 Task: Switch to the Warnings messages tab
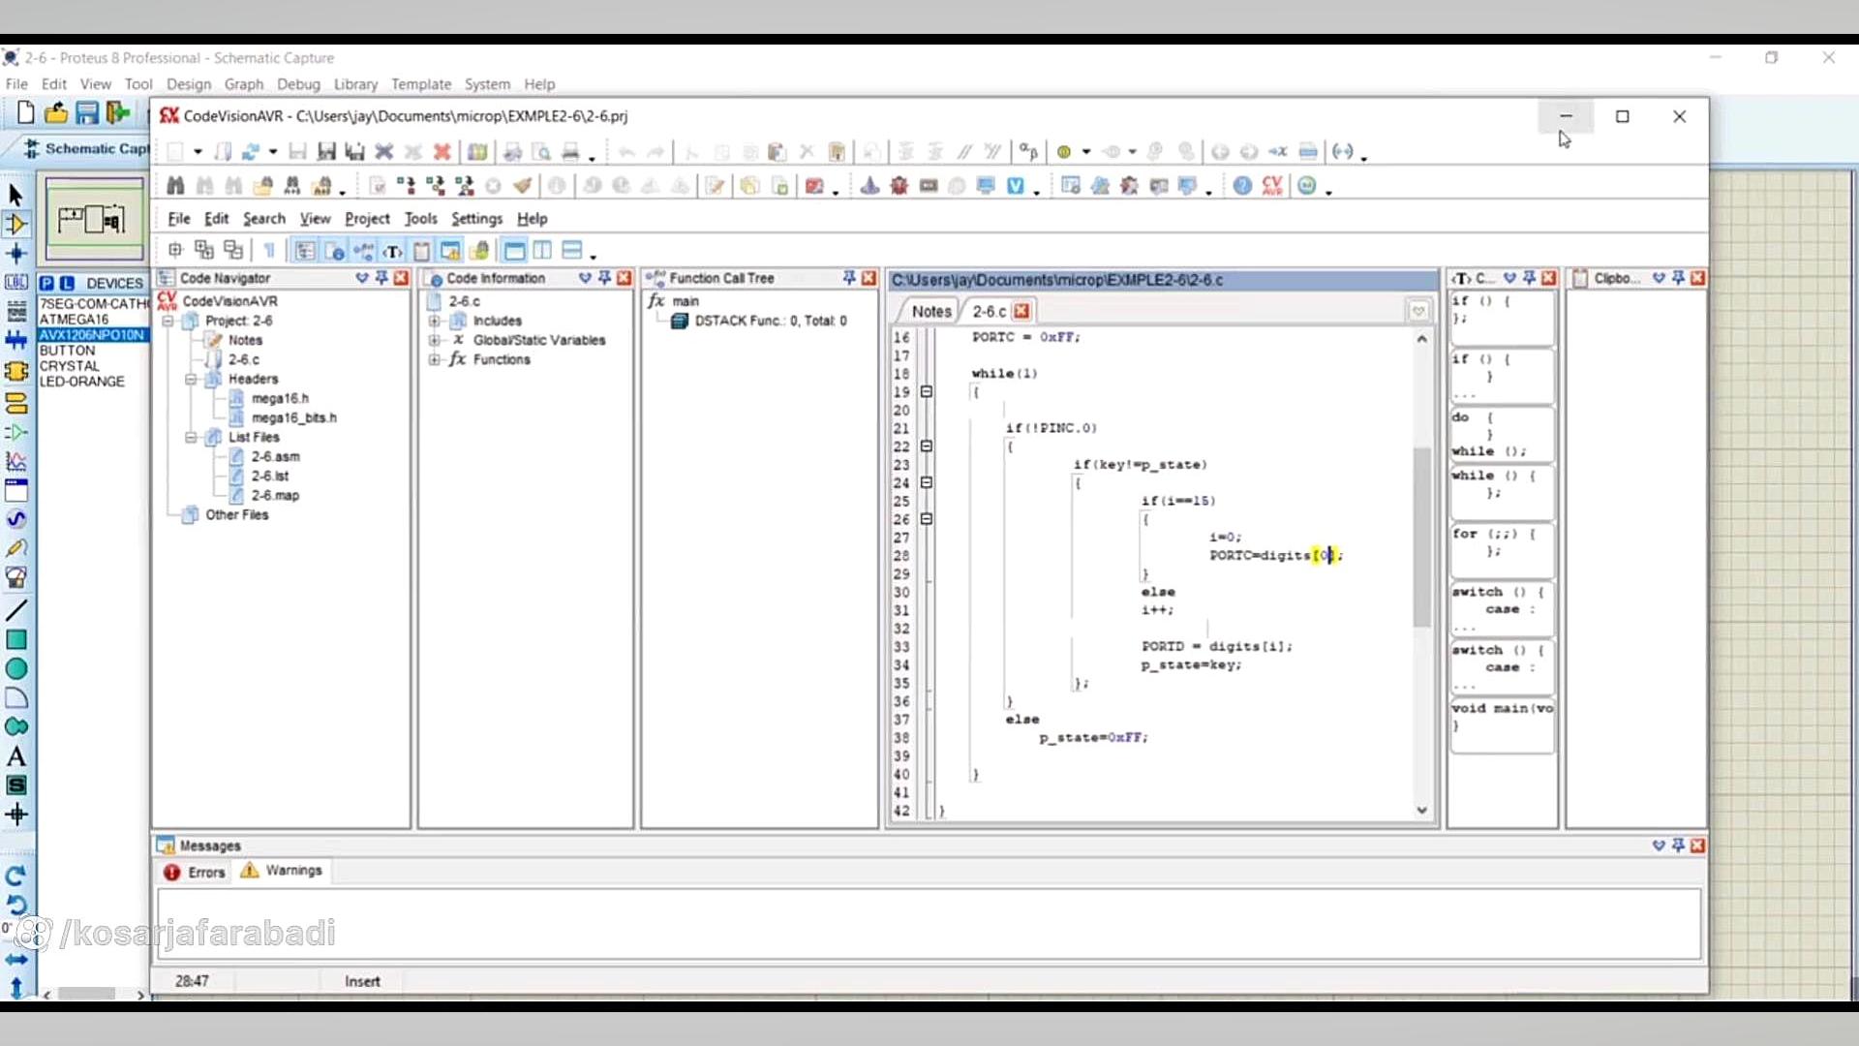coord(282,871)
